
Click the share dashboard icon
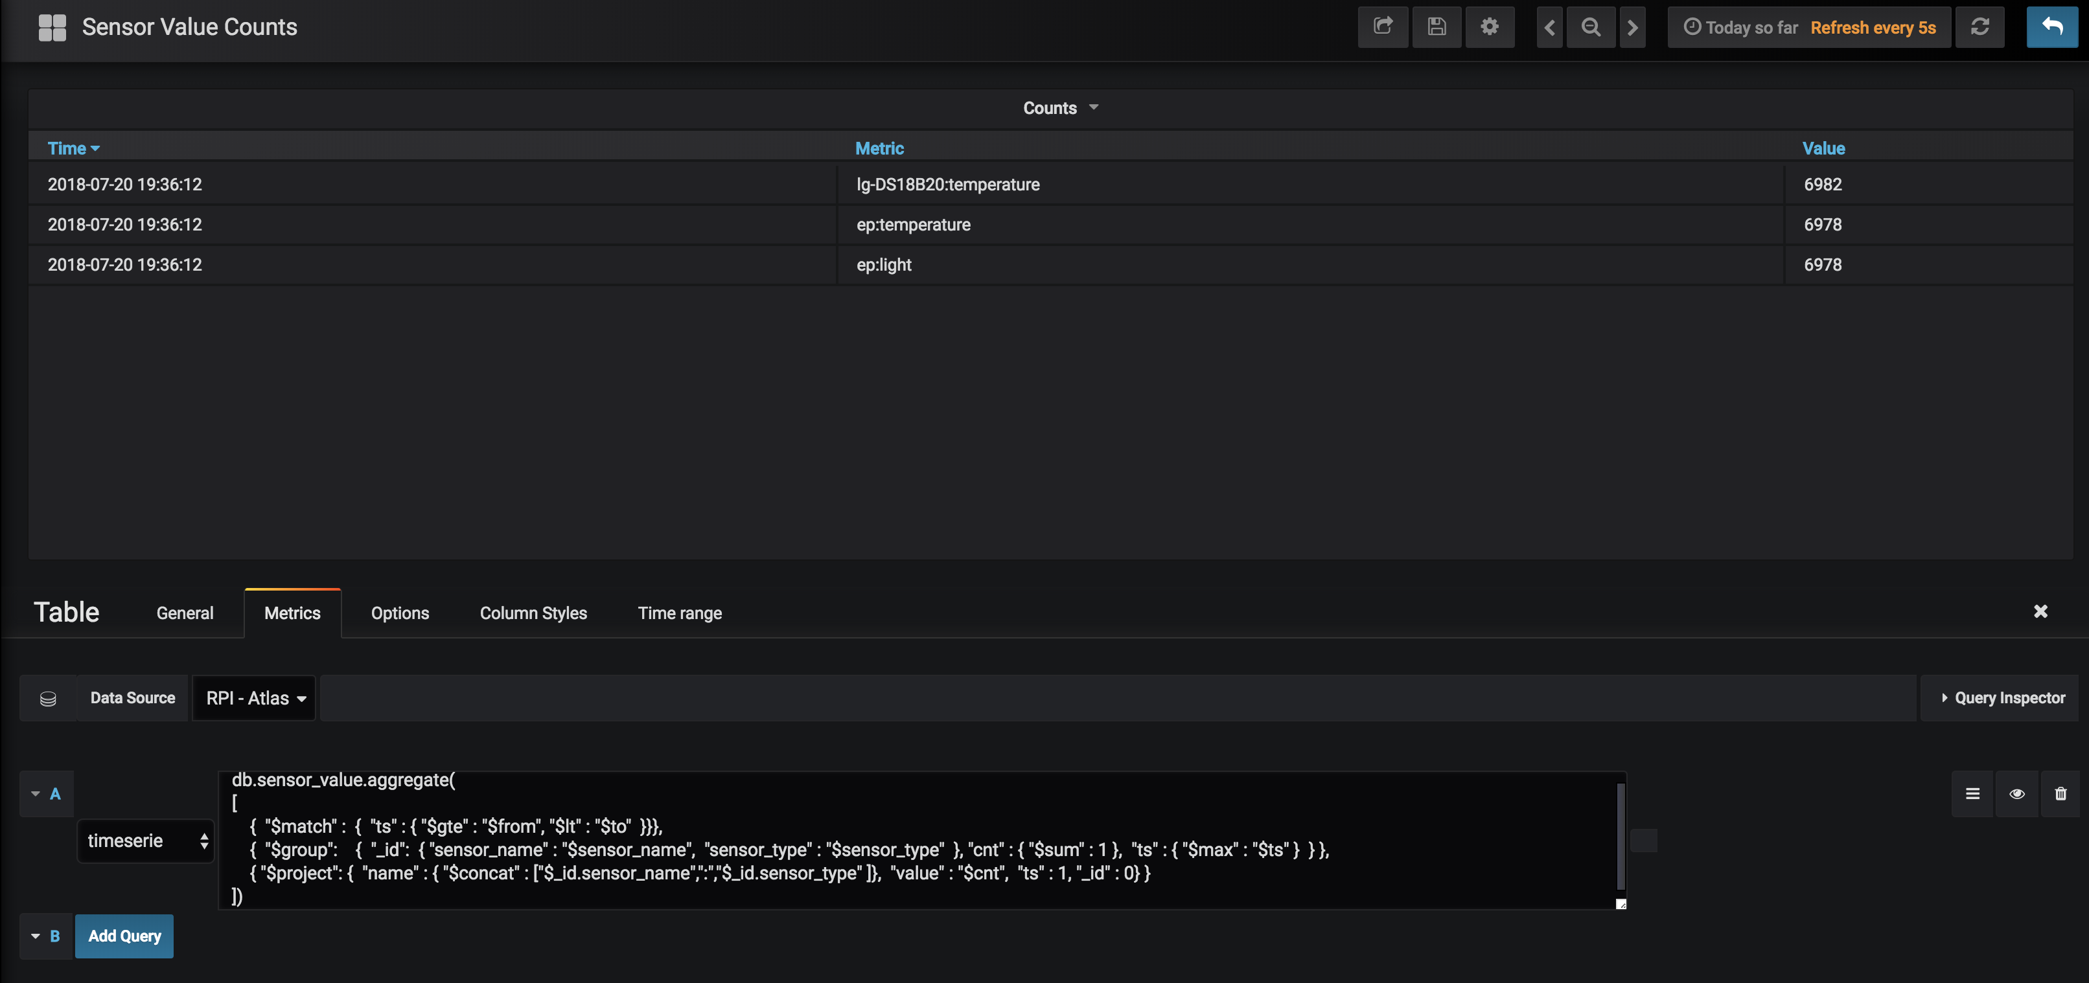point(1383,27)
